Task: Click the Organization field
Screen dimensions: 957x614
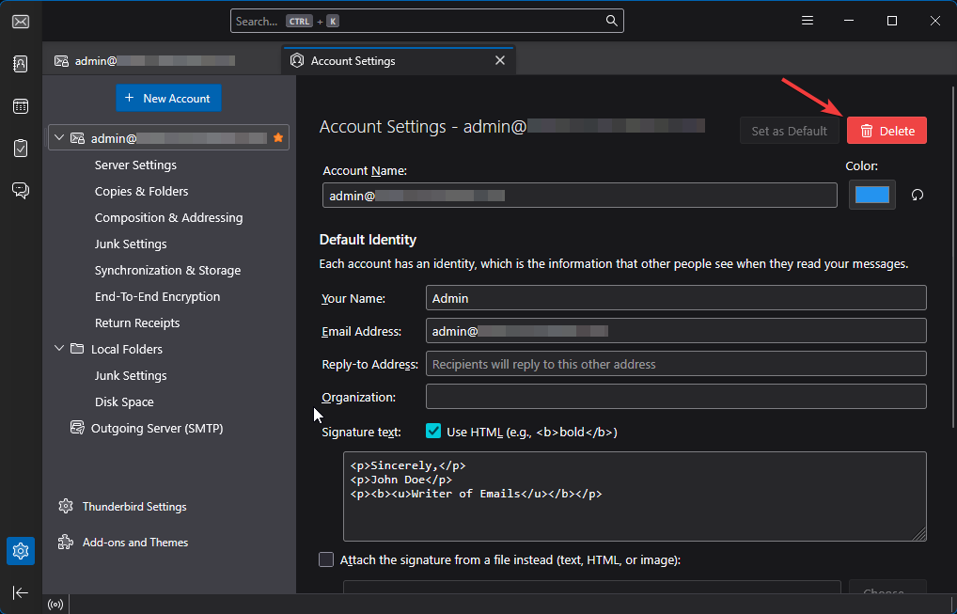Action: (x=676, y=397)
